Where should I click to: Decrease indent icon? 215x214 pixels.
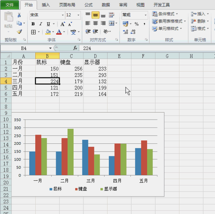(88, 32)
